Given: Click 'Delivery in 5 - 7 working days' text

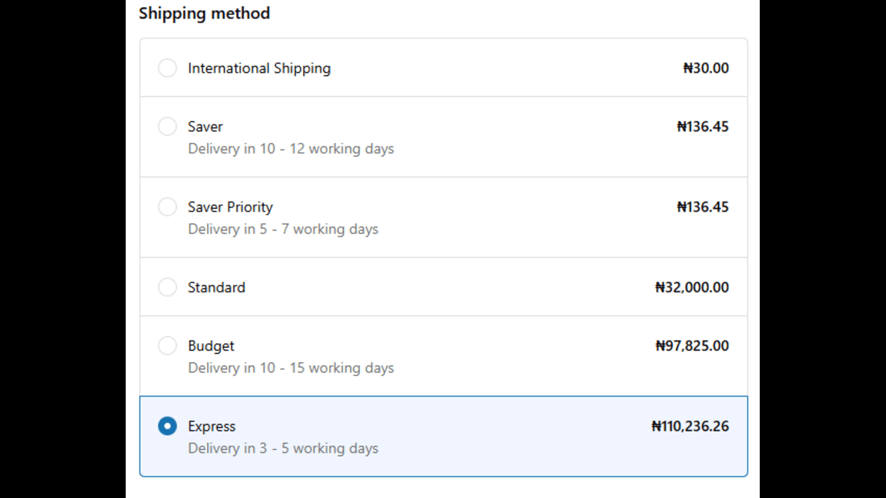Looking at the screenshot, I should pyautogui.click(x=283, y=229).
